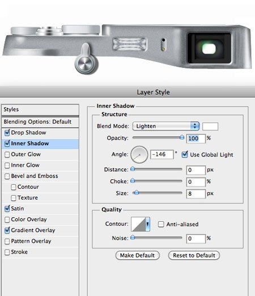The image size is (255, 296).
Task: Tick the Contour sub-option checkbox
Action: pyautogui.click(x=14, y=187)
